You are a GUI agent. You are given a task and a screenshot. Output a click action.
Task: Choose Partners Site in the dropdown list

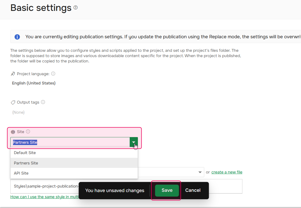coord(74,163)
